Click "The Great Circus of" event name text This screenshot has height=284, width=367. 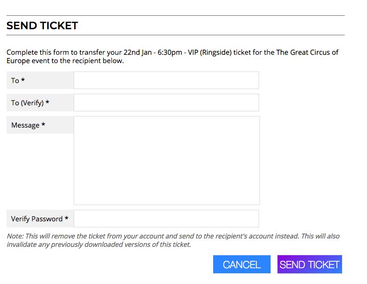tap(307, 52)
